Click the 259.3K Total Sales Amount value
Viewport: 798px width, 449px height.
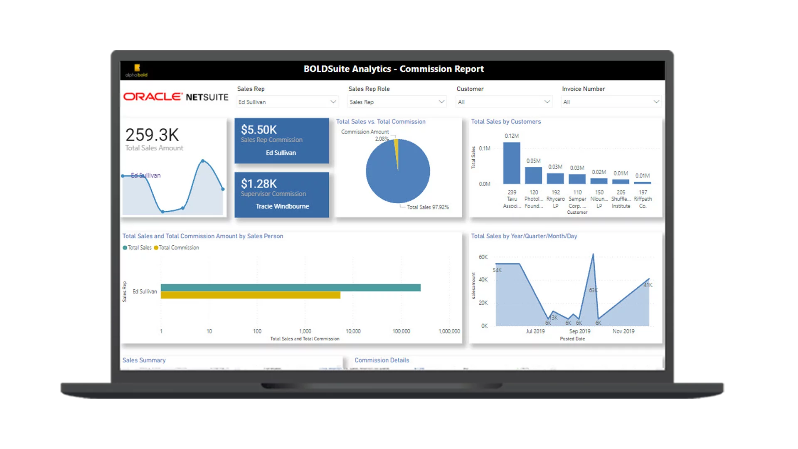pyautogui.click(x=152, y=135)
